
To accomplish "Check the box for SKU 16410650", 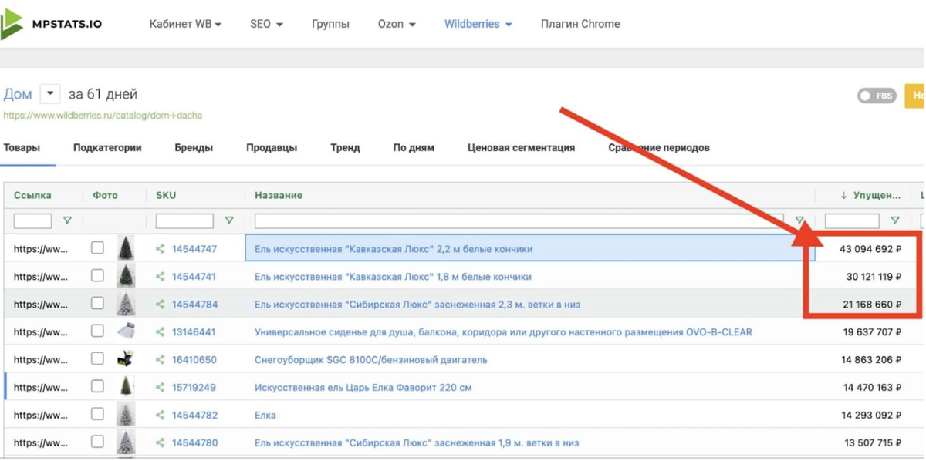I will click(x=97, y=358).
